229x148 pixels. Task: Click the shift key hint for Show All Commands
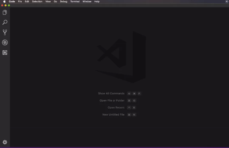pyautogui.click(x=129, y=94)
